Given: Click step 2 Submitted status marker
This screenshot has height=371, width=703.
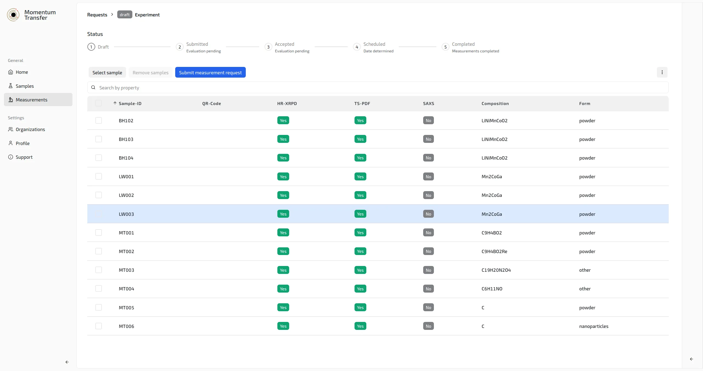Looking at the screenshot, I should click(180, 47).
